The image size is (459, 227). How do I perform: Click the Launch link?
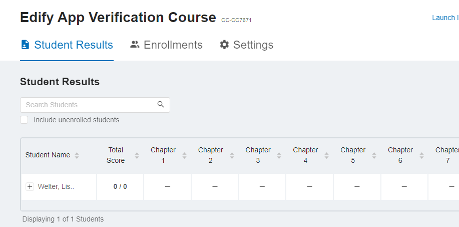point(444,18)
